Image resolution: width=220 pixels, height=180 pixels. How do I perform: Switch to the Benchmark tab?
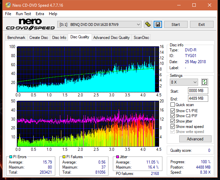coord(17,38)
